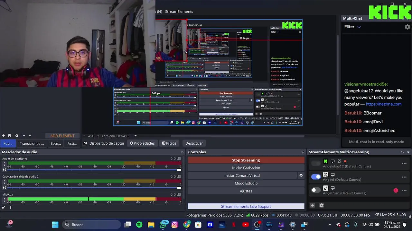This screenshot has height=231, width=412.
Task: Click TikTok platform icon for Angel San
Action: pos(326,188)
